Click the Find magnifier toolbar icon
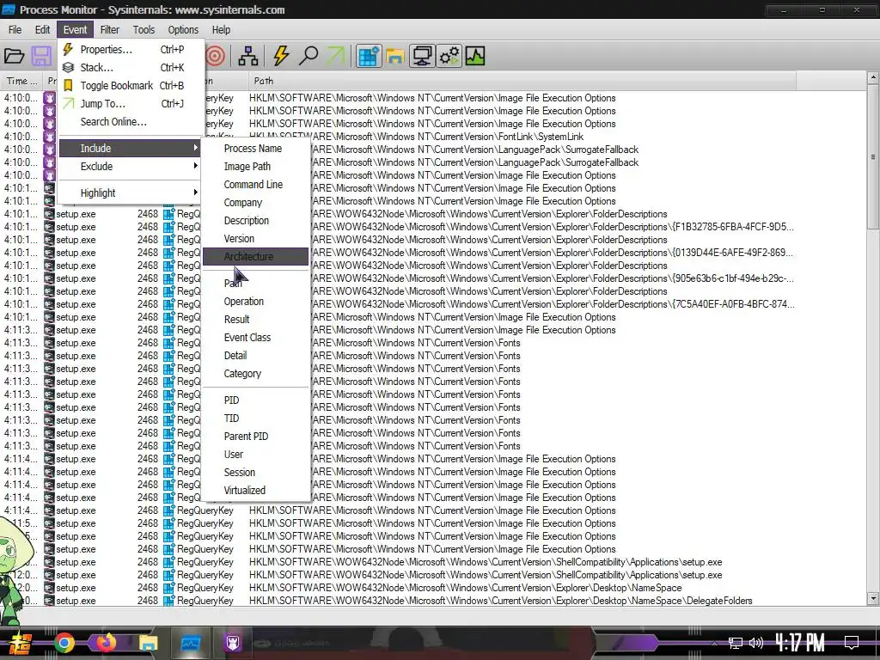880x660 pixels. coord(309,56)
